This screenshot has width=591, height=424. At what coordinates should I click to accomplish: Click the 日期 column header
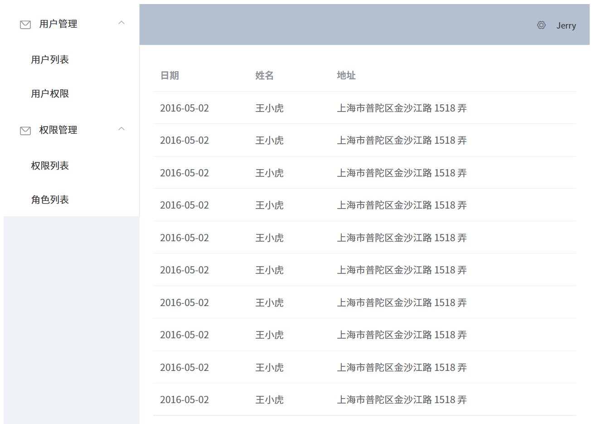click(170, 75)
